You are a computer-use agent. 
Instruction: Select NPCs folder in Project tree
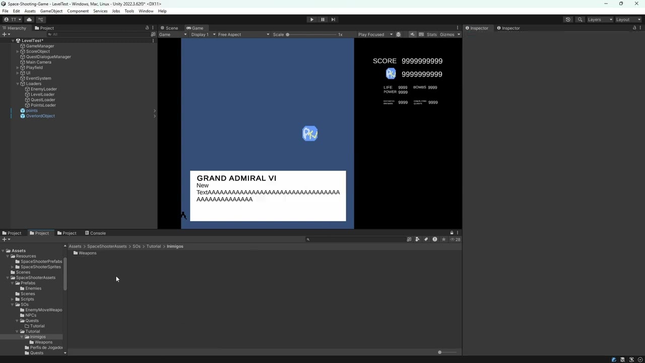[x=31, y=316]
